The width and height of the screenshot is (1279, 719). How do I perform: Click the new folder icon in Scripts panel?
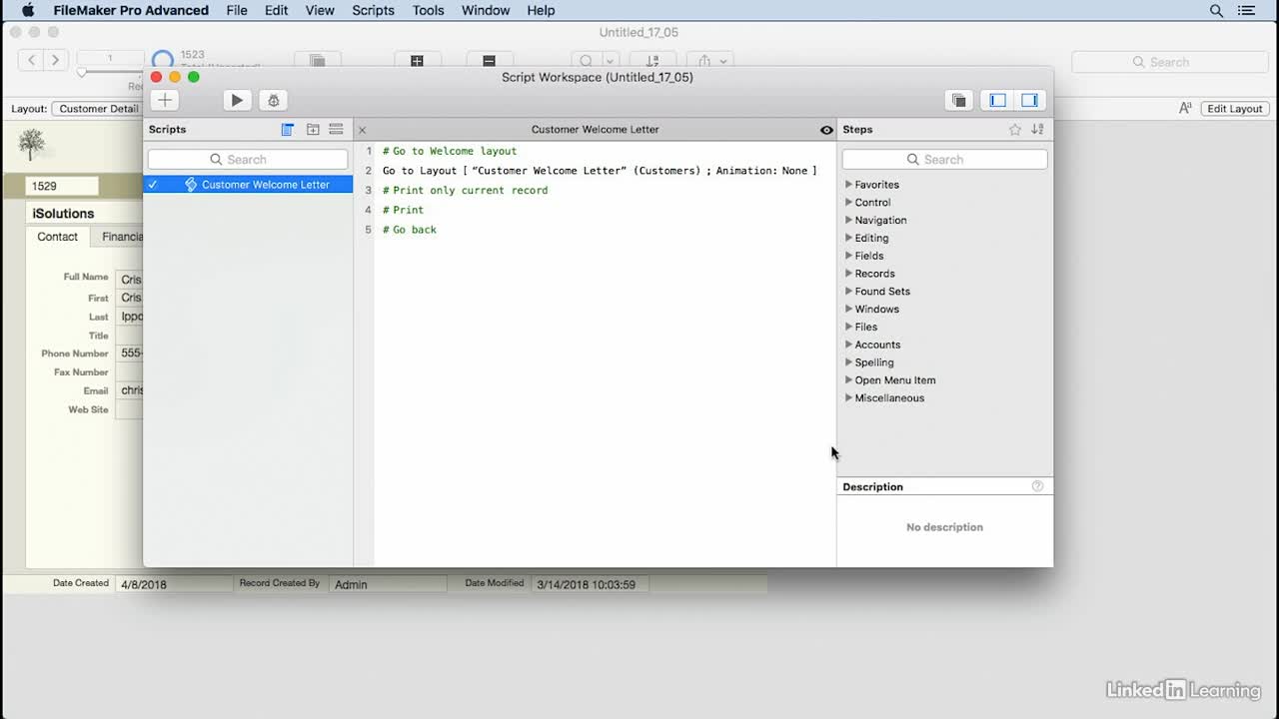pos(313,130)
